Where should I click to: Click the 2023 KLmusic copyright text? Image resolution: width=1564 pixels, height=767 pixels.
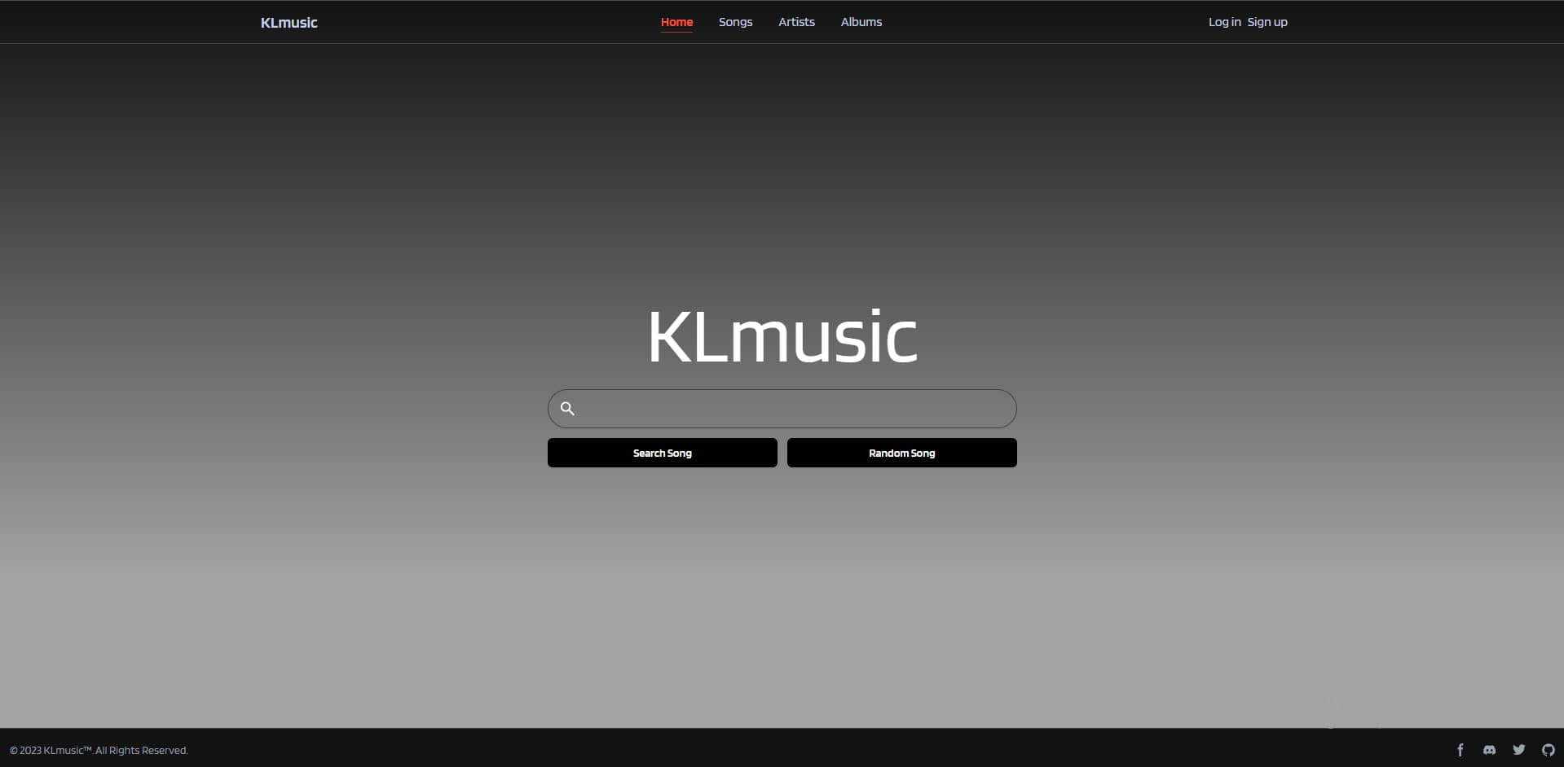[x=99, y=750]
